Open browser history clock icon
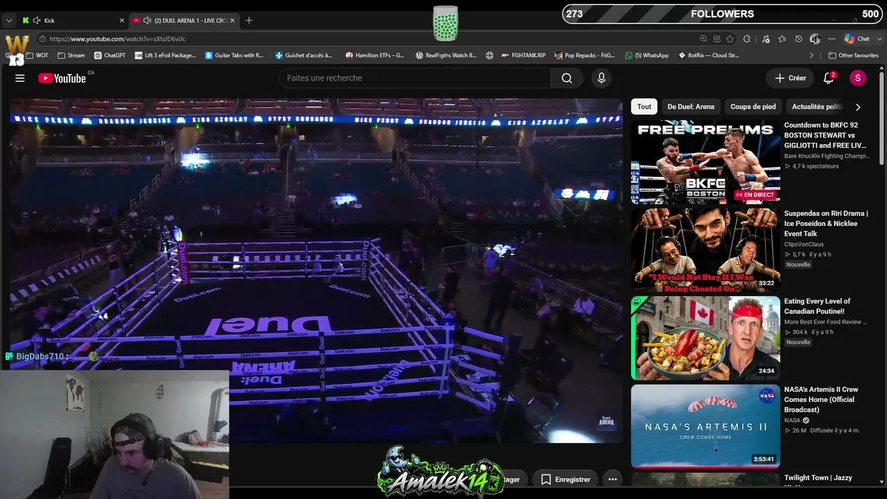Screen dimensions: 887x499 tap(798, 39)
